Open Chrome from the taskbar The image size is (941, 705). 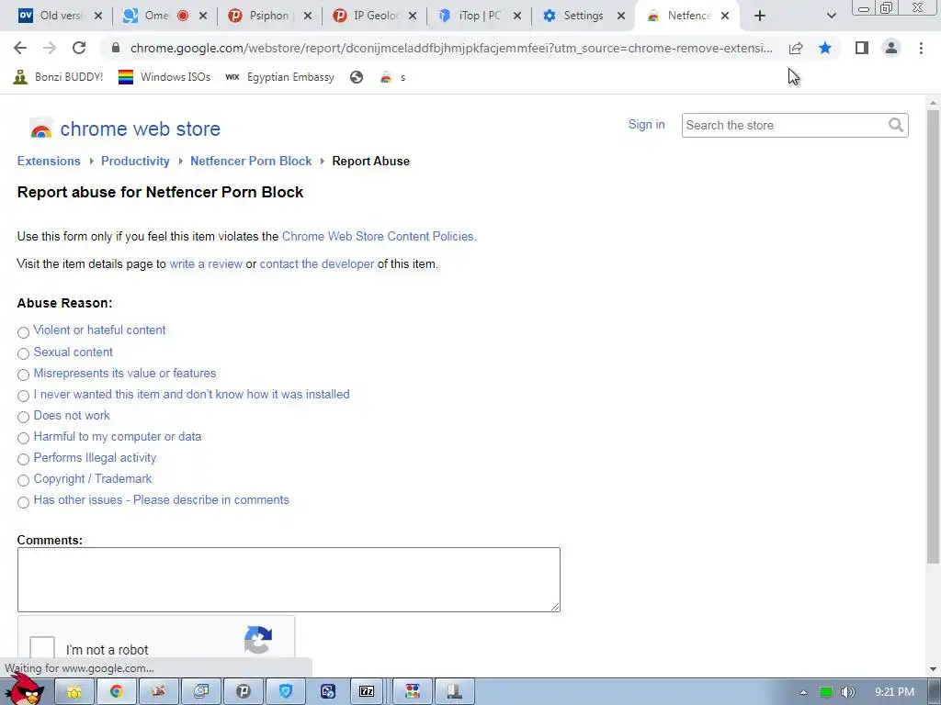[117, 692]
